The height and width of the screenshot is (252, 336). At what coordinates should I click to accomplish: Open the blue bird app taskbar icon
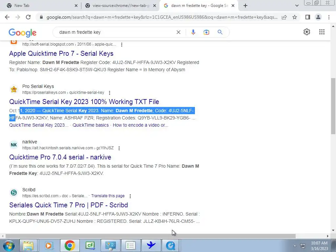pos(151,245)
